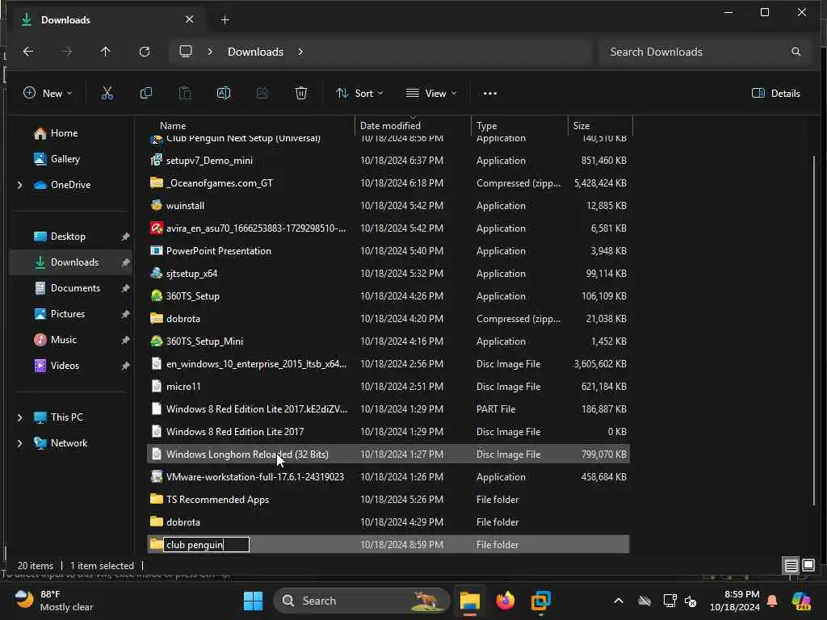Click the Rename icon in toolbar
The width and height of the screenshot is (827, 620).
pyautogui.click(x=224, y=94)
